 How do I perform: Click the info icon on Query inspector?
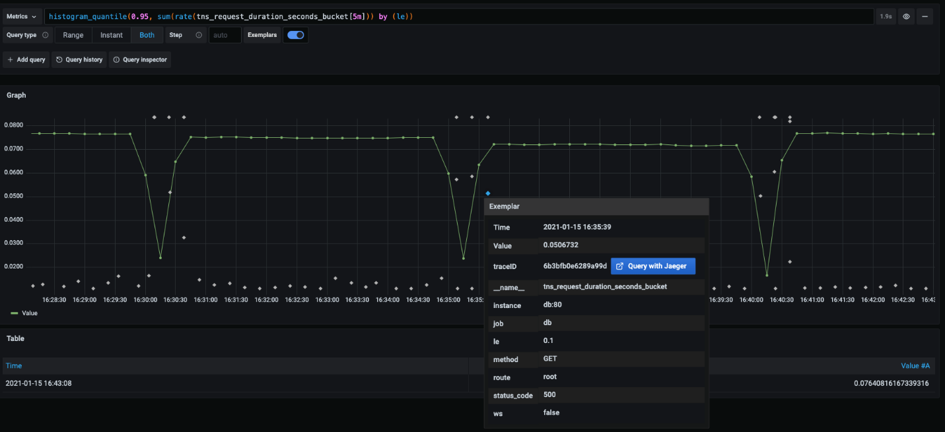(116, 59)
